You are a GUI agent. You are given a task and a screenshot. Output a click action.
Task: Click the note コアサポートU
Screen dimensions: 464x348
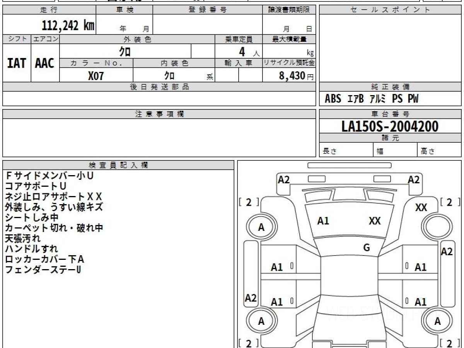[36, 186]
